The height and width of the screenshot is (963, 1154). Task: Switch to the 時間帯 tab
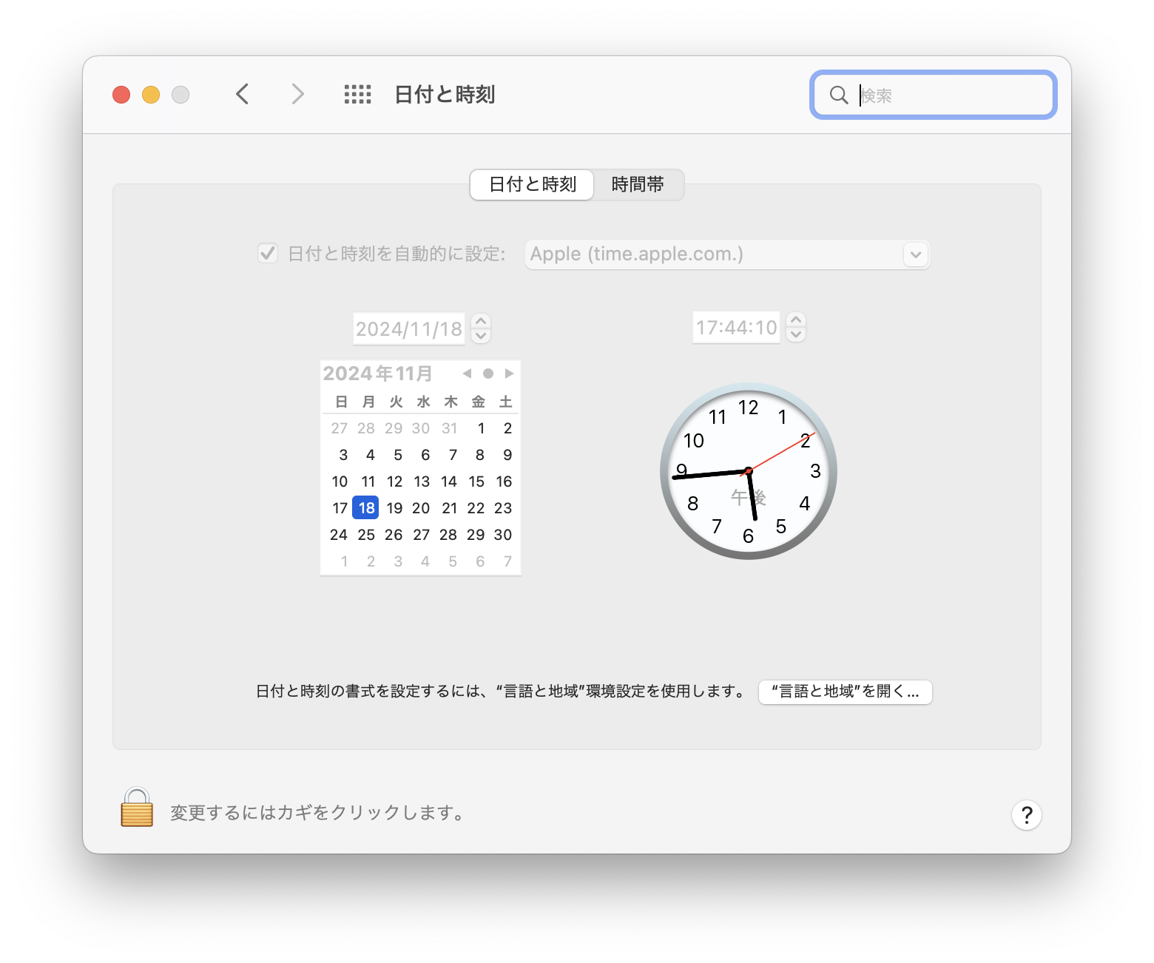pos(638,184)
